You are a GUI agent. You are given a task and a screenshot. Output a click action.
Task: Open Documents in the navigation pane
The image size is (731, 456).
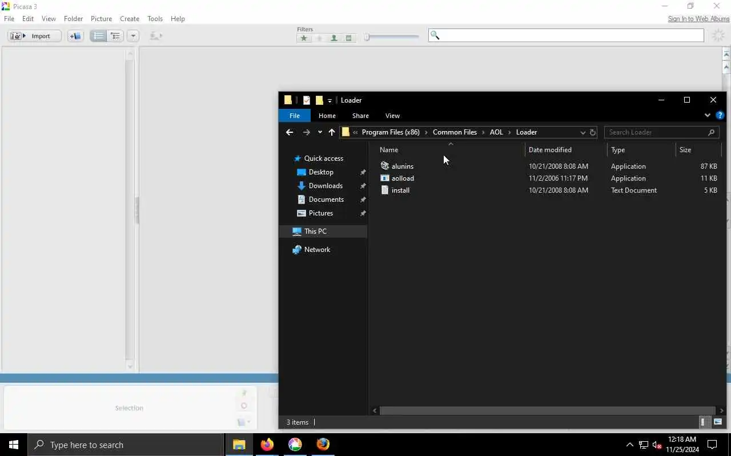[x=326, y=199]
